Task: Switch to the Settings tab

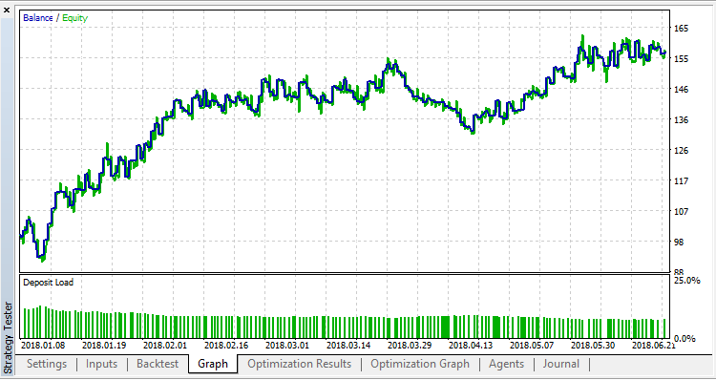Action: tap(47, 364)
